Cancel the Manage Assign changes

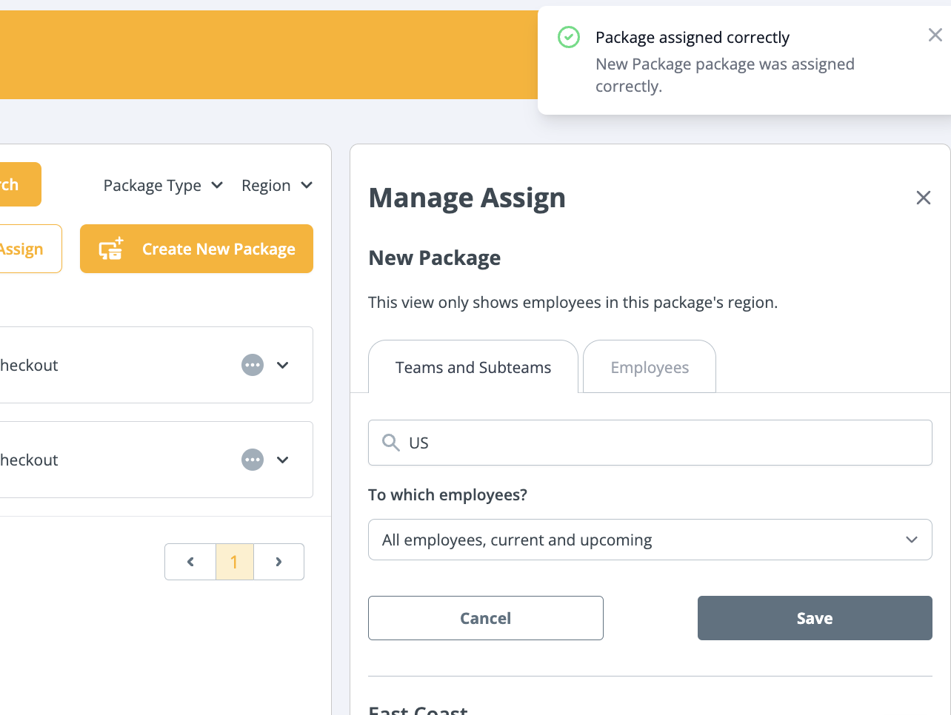485,618
